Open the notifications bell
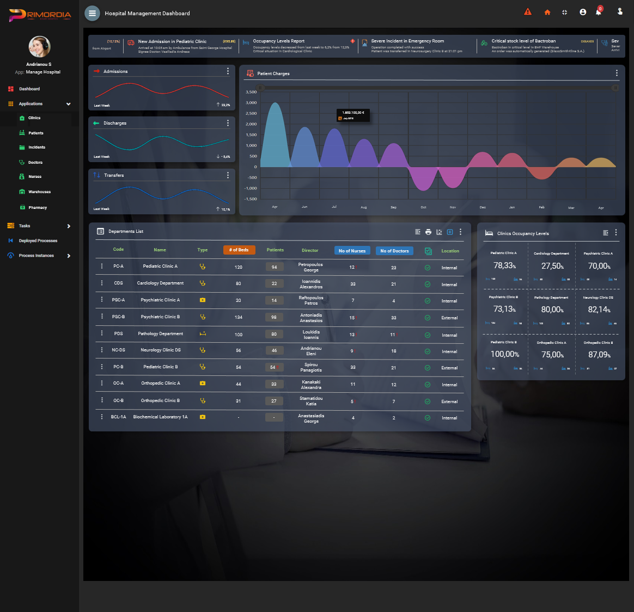The height and width of the screenshot is (612, 634). 598,13
